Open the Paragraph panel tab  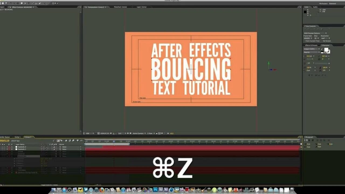pos(309,137)
